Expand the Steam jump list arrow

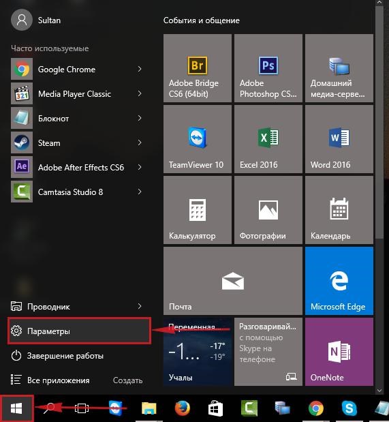[x=140, y=142]
